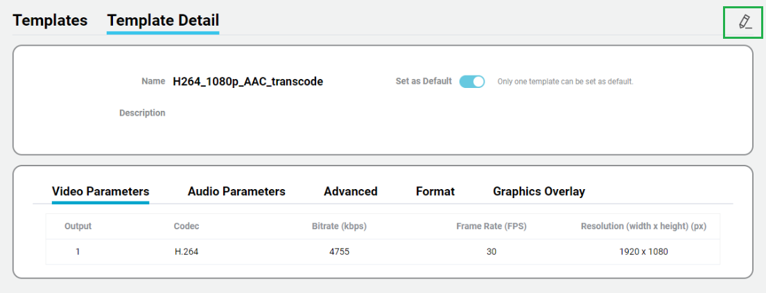The image size is (766, 293).
Task: Select the Template Detail tab
Action: [163, 20]
